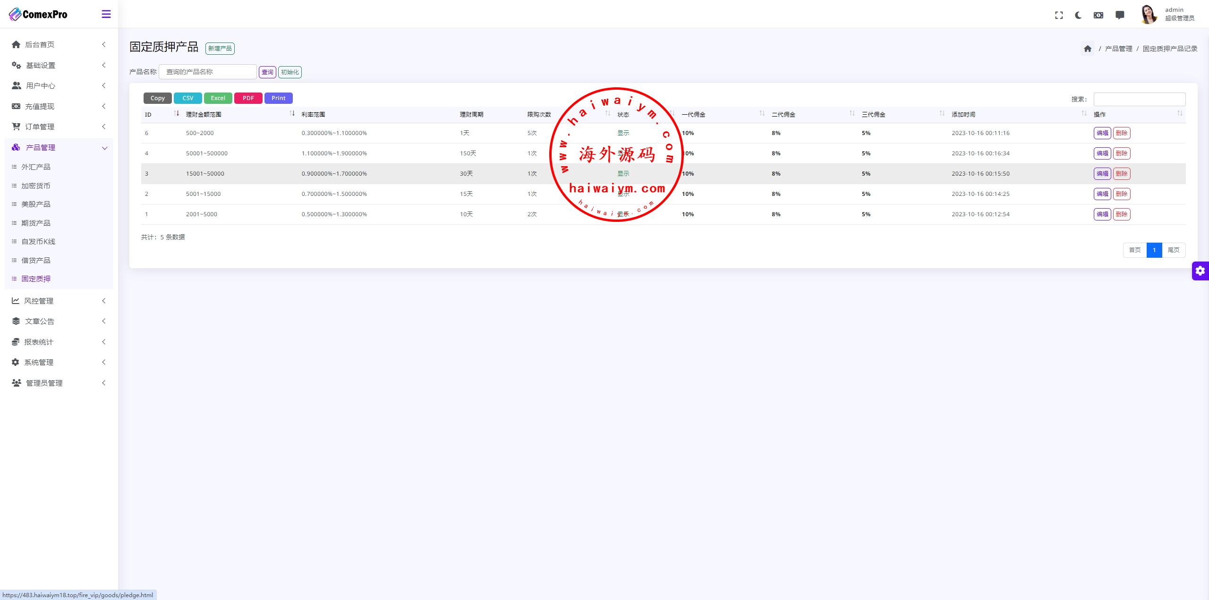Click 产品名称 query input field
This screenshot has height=600, width=1209.
[208, 72]
